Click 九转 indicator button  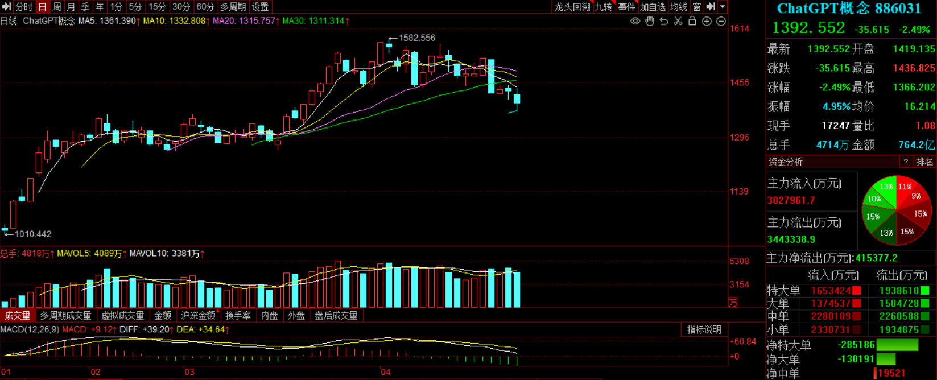[604, 7]
